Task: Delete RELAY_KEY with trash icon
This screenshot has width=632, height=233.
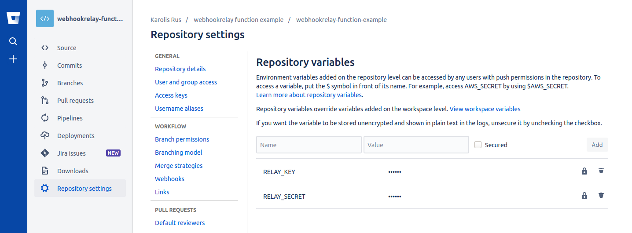Action: (x=601, y=171)
